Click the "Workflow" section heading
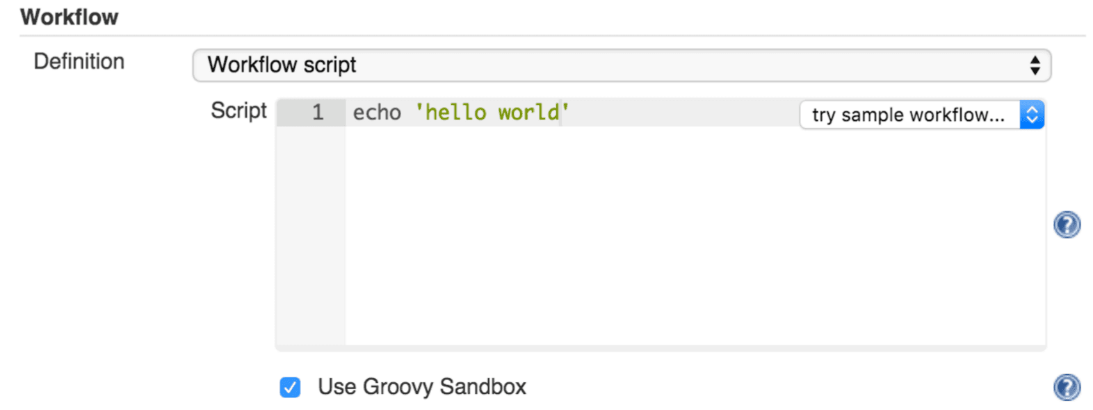 [70, 17]
